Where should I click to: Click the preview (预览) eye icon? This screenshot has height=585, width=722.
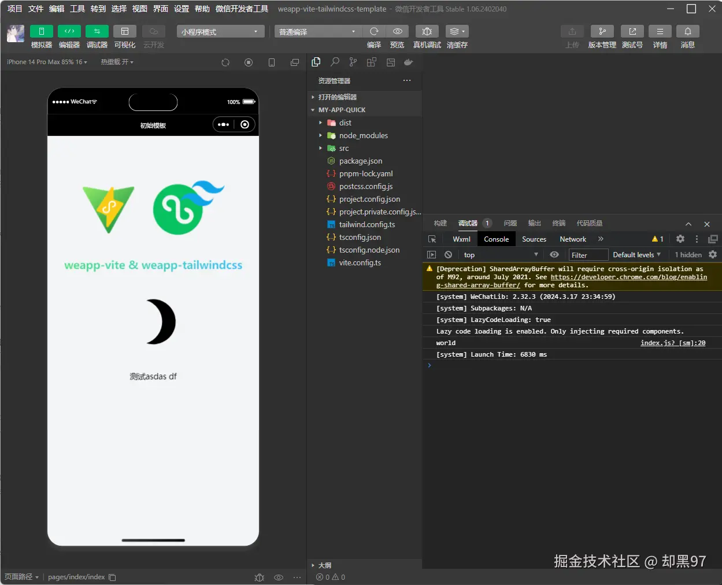397,31
